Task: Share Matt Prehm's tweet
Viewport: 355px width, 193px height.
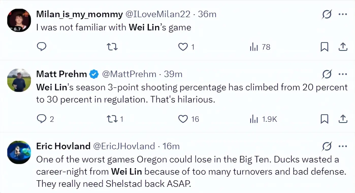Action: [343, 119]
